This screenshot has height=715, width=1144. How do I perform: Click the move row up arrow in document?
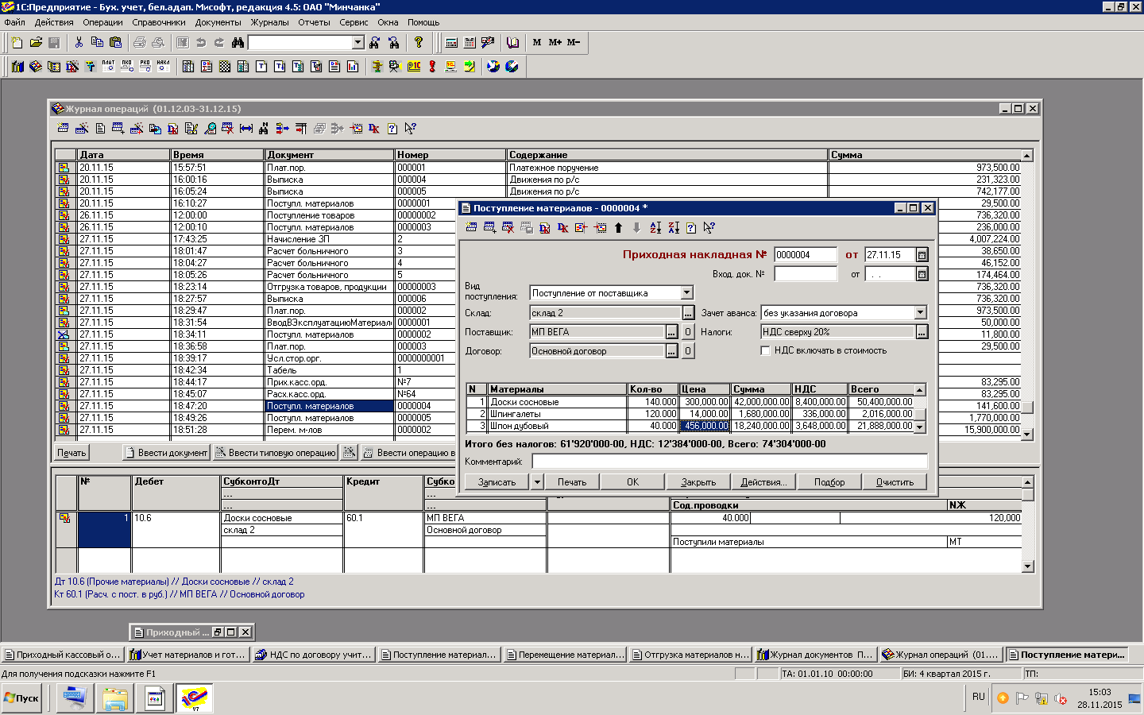coord(618,228)
